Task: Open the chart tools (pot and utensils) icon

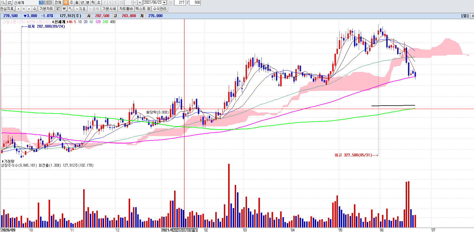Action: [58, 9]
